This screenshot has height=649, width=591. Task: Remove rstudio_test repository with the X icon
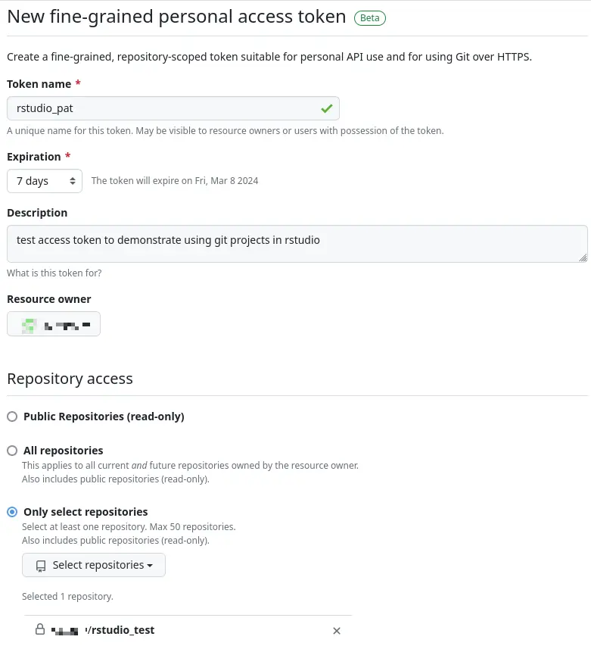pyautogui.click(x=337, y=631)
